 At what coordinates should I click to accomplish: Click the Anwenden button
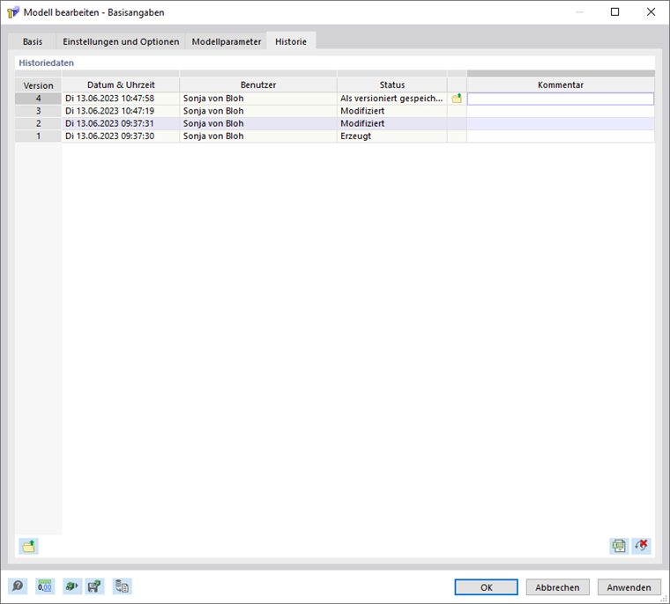(x=629, y=587)
